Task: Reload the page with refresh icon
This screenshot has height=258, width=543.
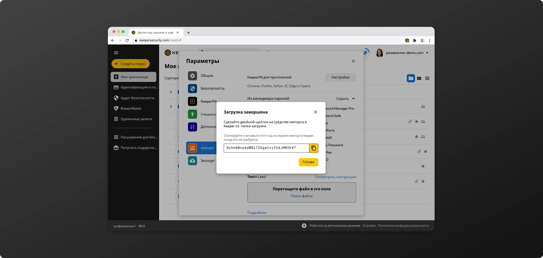Action: [127, 40]
